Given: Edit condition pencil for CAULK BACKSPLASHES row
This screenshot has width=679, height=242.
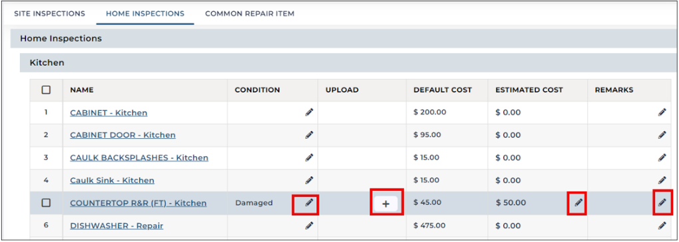Looking at the screenshot, I should click(x=309, y=158).
